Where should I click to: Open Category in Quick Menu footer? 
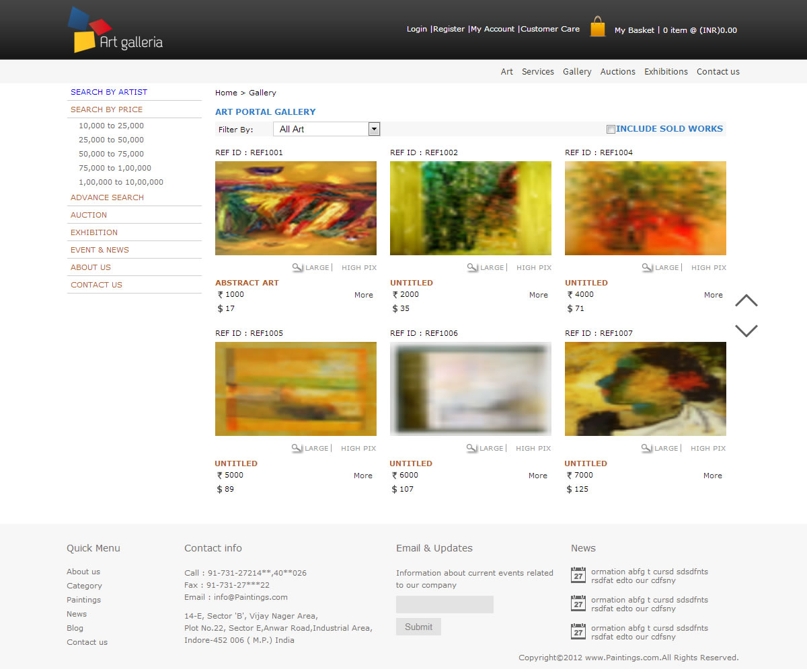click(84, 586)
